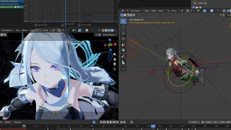Click the current frame field showing 113
Viewport: 231px width, 130px height.
click(194, 122)
